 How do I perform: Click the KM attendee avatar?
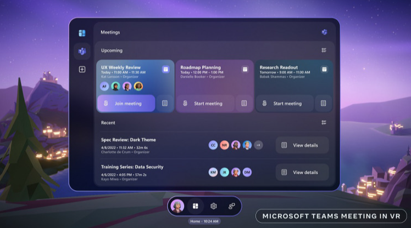click(213, 172)
